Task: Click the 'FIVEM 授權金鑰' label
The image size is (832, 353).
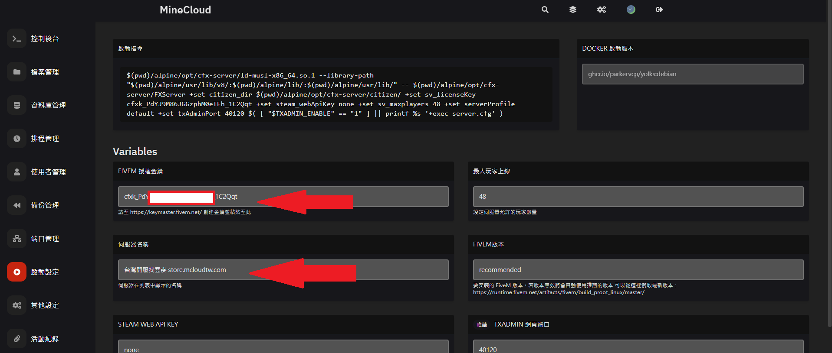Action: tap(140, 171)
